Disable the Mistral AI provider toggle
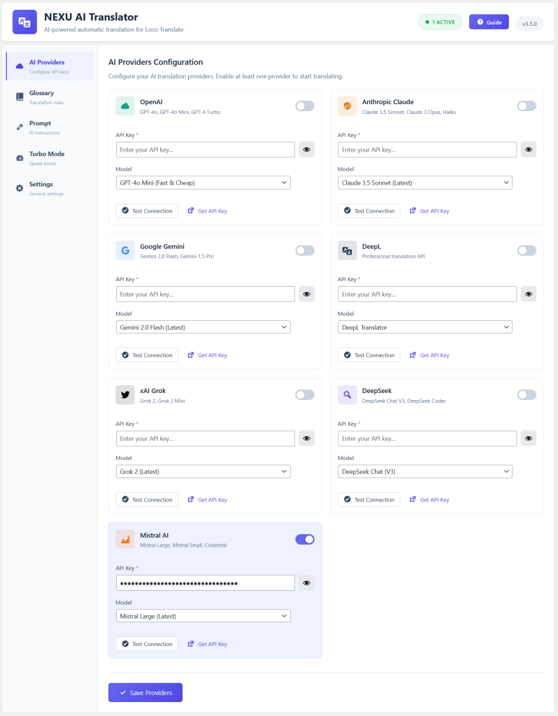 pyautogui.click(x=305, y=539)
